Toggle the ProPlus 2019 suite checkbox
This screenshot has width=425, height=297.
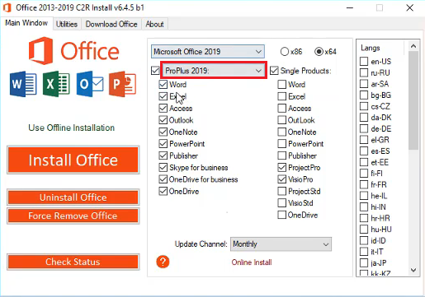[155, 71]
